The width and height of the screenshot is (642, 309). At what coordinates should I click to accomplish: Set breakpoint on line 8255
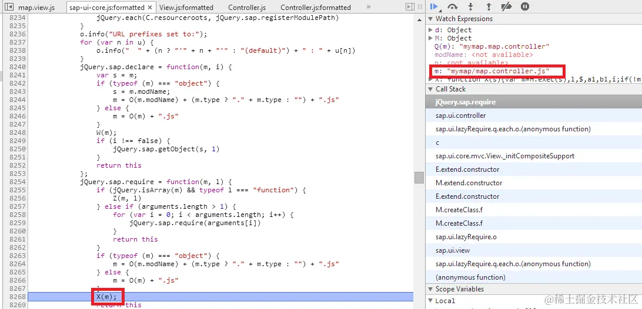click(17, 190)
